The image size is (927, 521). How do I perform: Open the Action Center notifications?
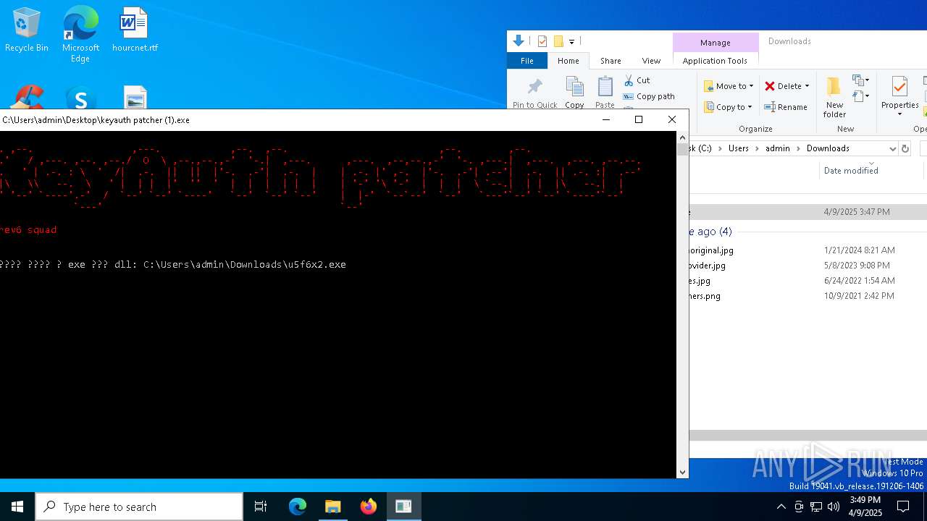903,507
